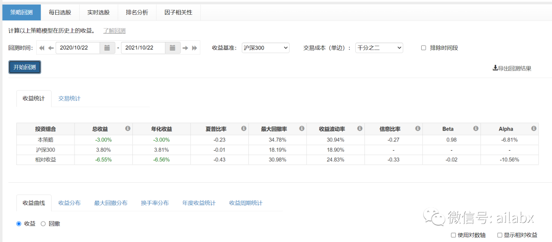Click the 18.19% max drawdown value

(x=278, y=150)
